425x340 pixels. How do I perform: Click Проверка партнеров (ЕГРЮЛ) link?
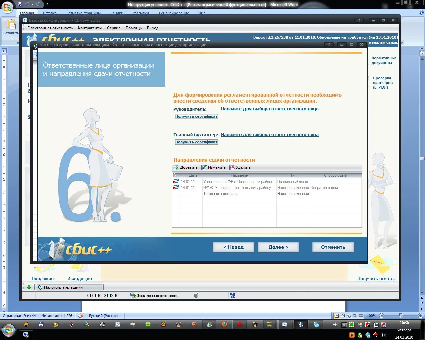coord(382,83)
